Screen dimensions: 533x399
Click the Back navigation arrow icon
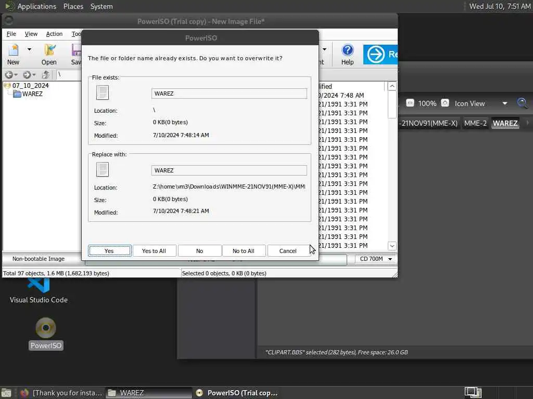tap(9, 75)
